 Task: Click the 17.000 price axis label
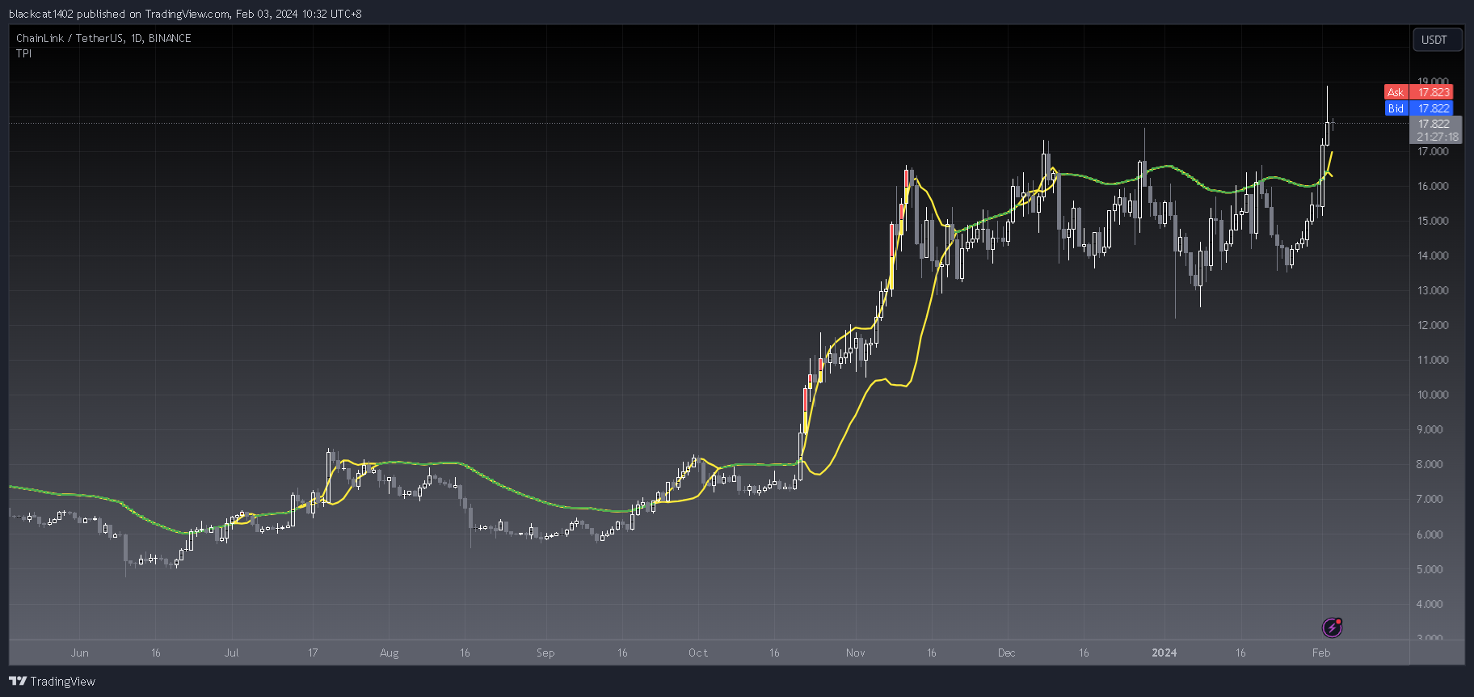[1433, 151]
